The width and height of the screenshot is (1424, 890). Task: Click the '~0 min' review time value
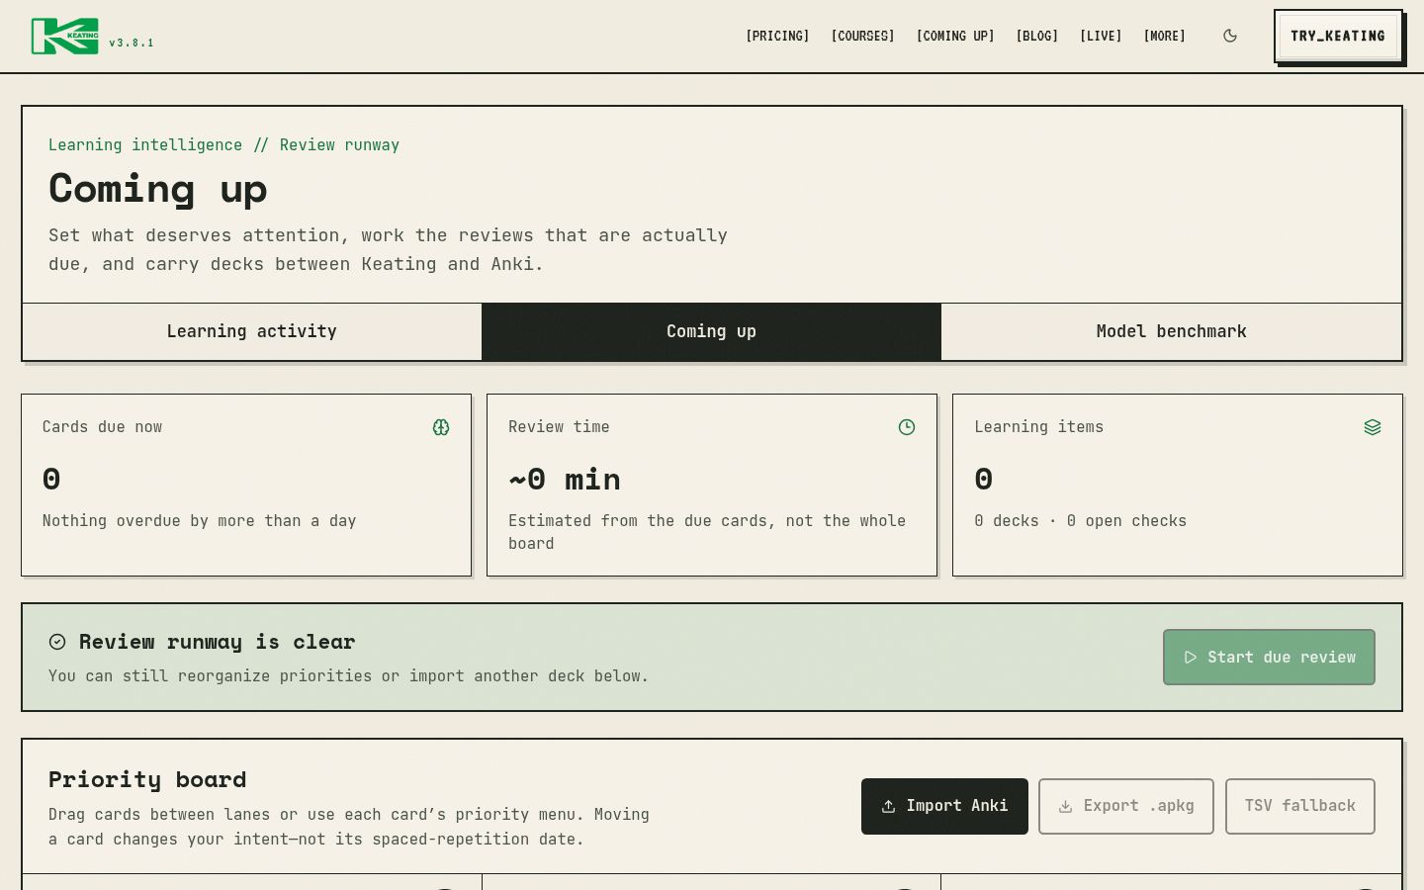pos(565,480)
